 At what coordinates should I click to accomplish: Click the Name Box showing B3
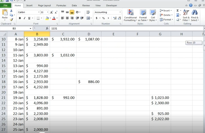coord(14,28)
